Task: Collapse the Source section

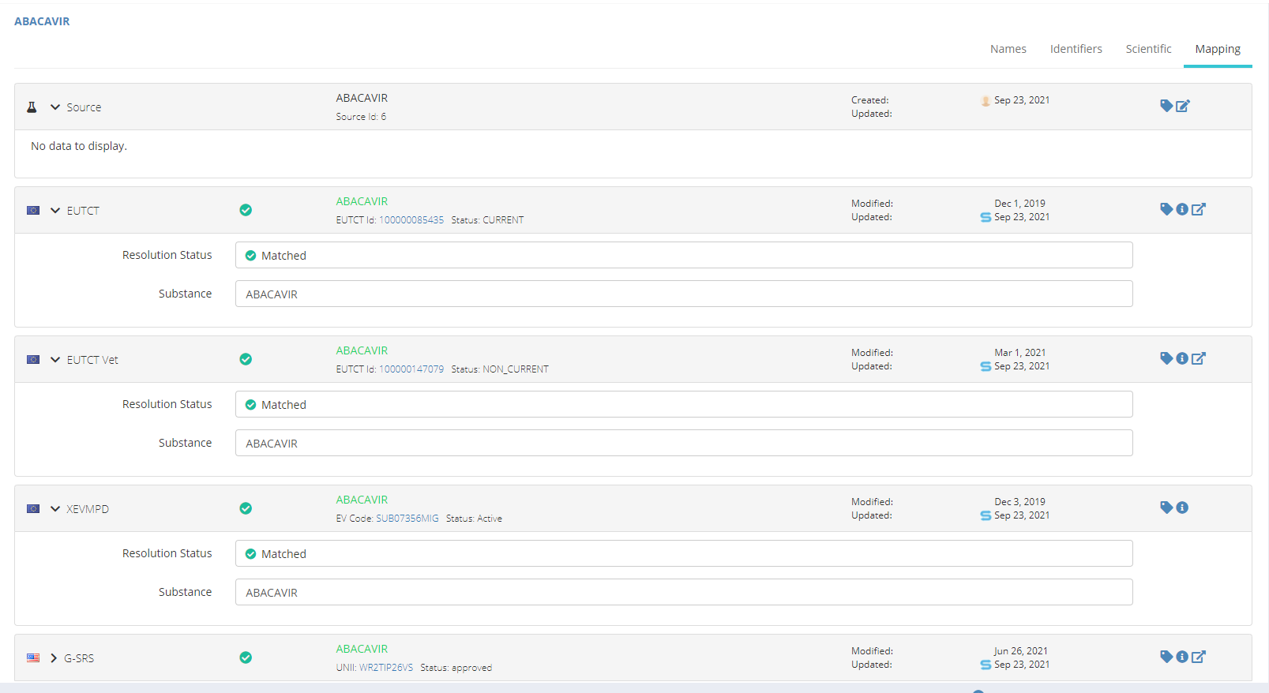Action: (55, 107)
